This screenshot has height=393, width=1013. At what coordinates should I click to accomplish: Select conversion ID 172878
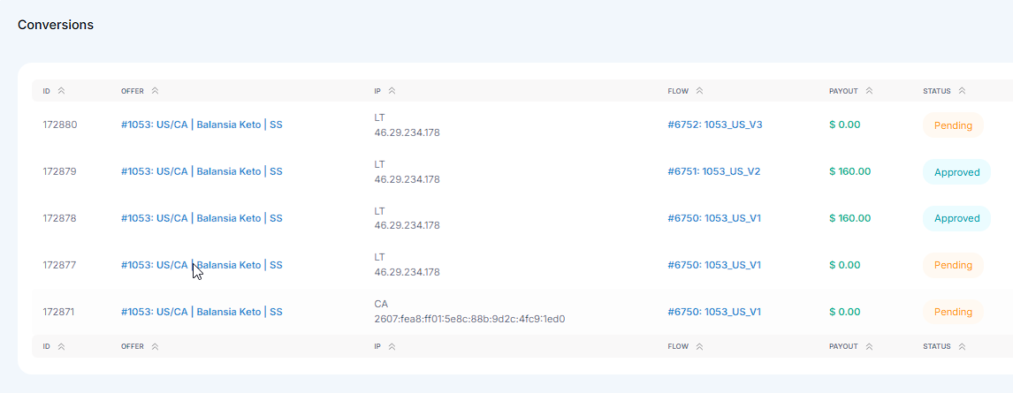[60, 218]
